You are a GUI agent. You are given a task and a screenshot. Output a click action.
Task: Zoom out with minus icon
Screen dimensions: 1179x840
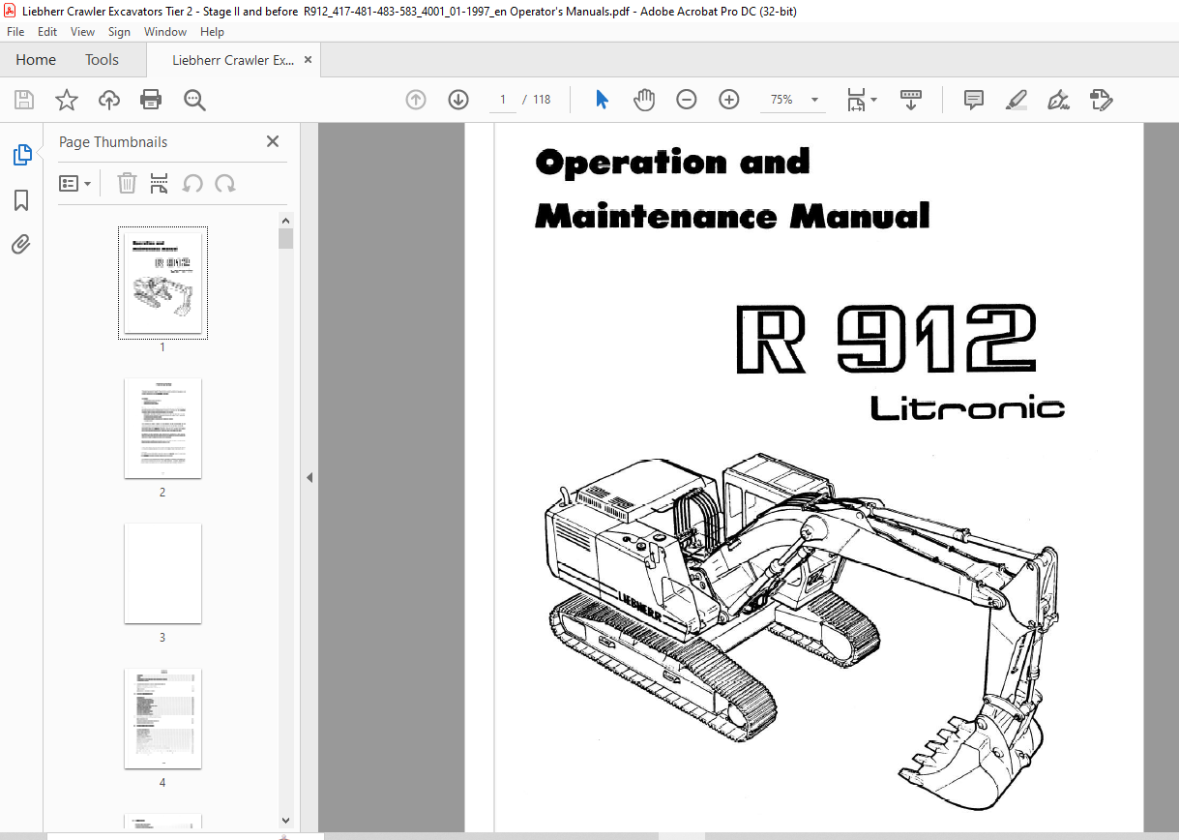click(687, 100)
